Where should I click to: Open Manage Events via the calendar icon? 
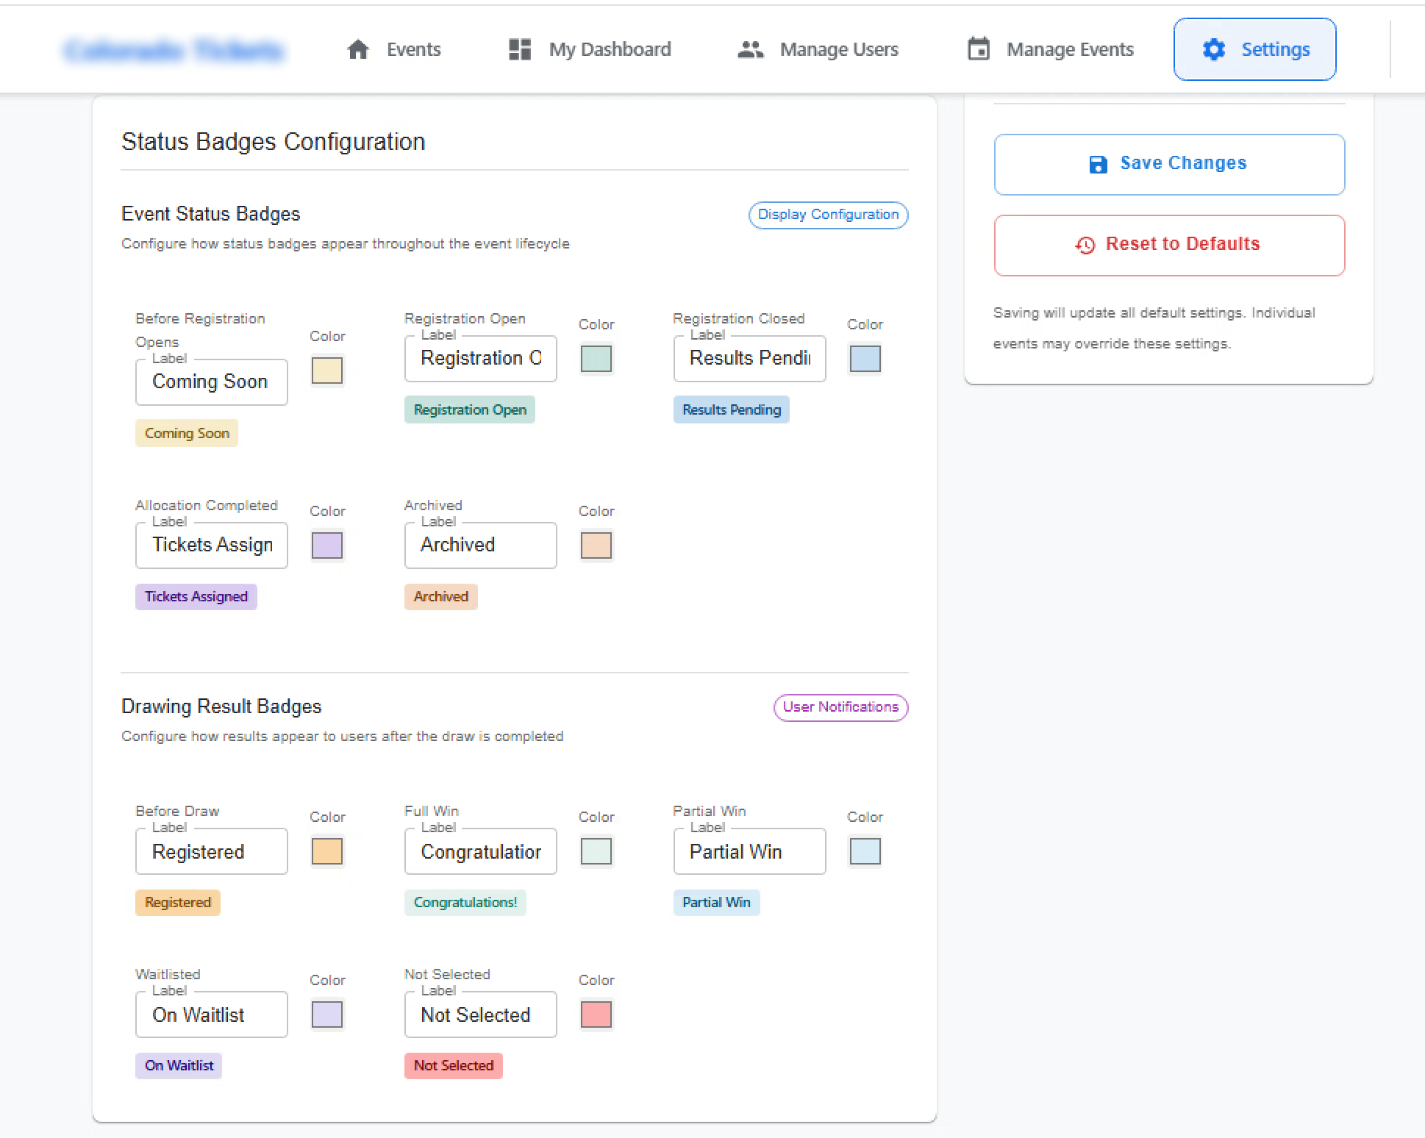pos(979,49)
